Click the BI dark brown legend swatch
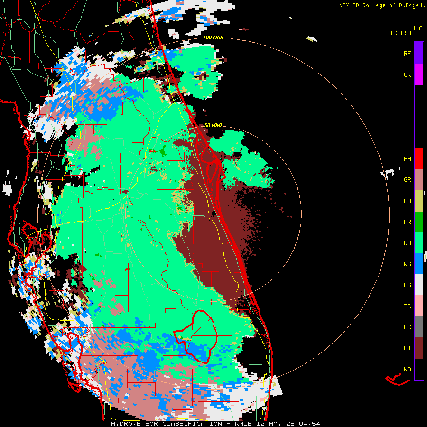The image size is (427, 427). click(x=419, y=348)
